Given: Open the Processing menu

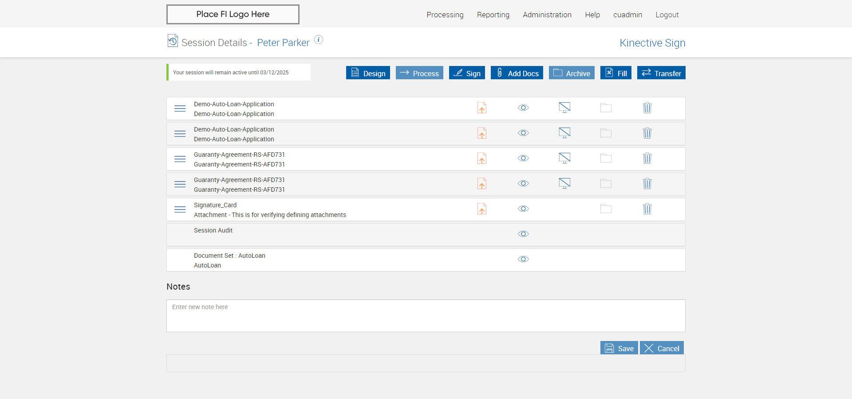Looking at the screenshot, I should pyautogui.click(x=445, y=15).
